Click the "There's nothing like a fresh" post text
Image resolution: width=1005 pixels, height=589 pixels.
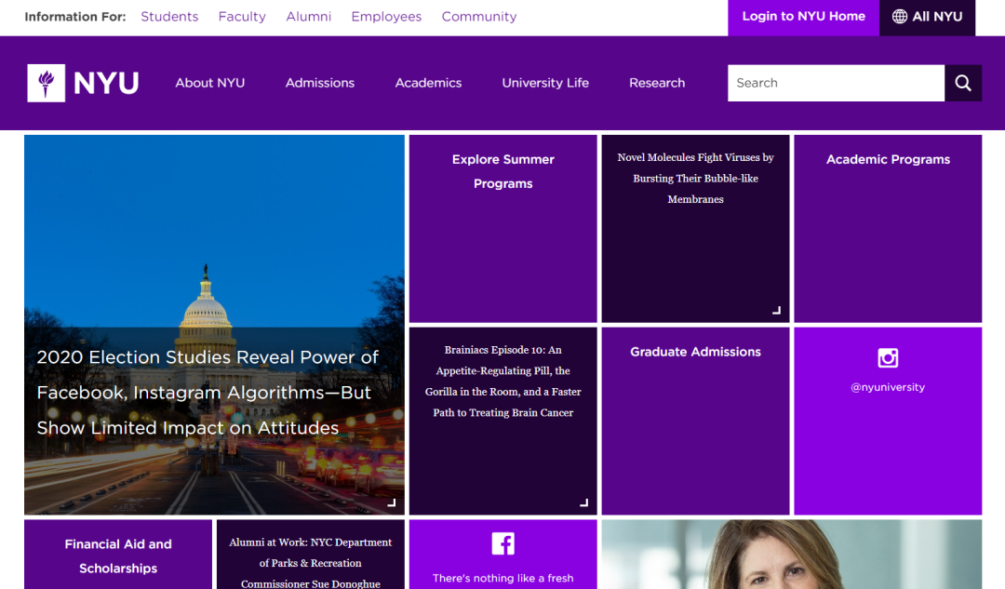(503, 578)
